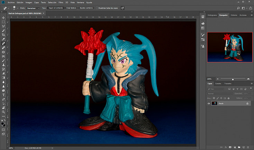Toggle lock all padlock icon
254x150 pixels.
228,98
